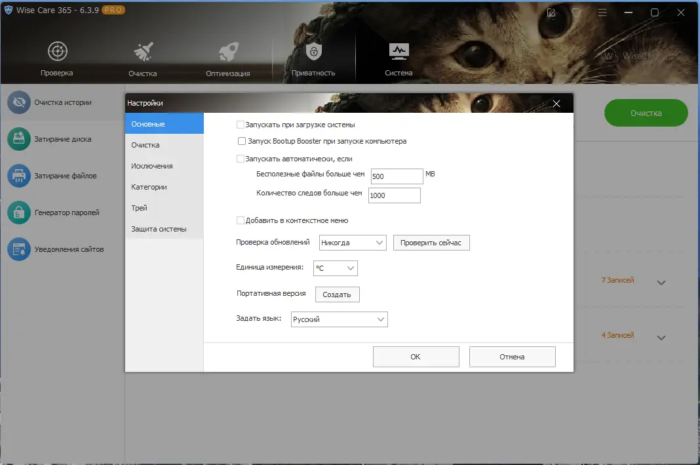Select Затирание диска in left sidebar
Viewport: 700px width, 465px height.
[x=62, y=139]
